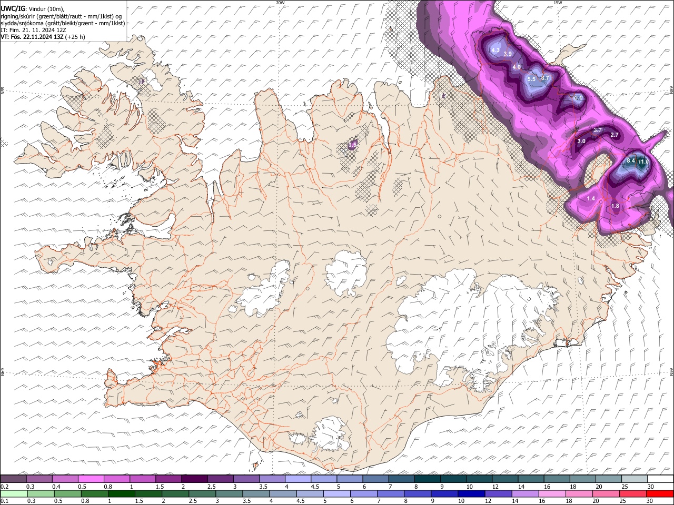Select the dark teal 8–9 snow legend swatch
Screen dimensions: 674x505
coord(428,479)
